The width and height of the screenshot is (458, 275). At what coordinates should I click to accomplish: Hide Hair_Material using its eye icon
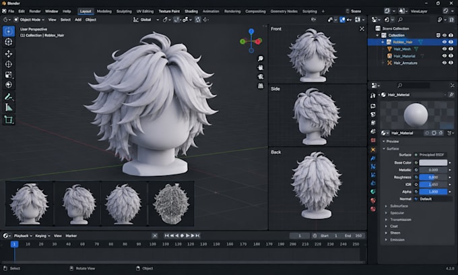click(x=445, y=56)
